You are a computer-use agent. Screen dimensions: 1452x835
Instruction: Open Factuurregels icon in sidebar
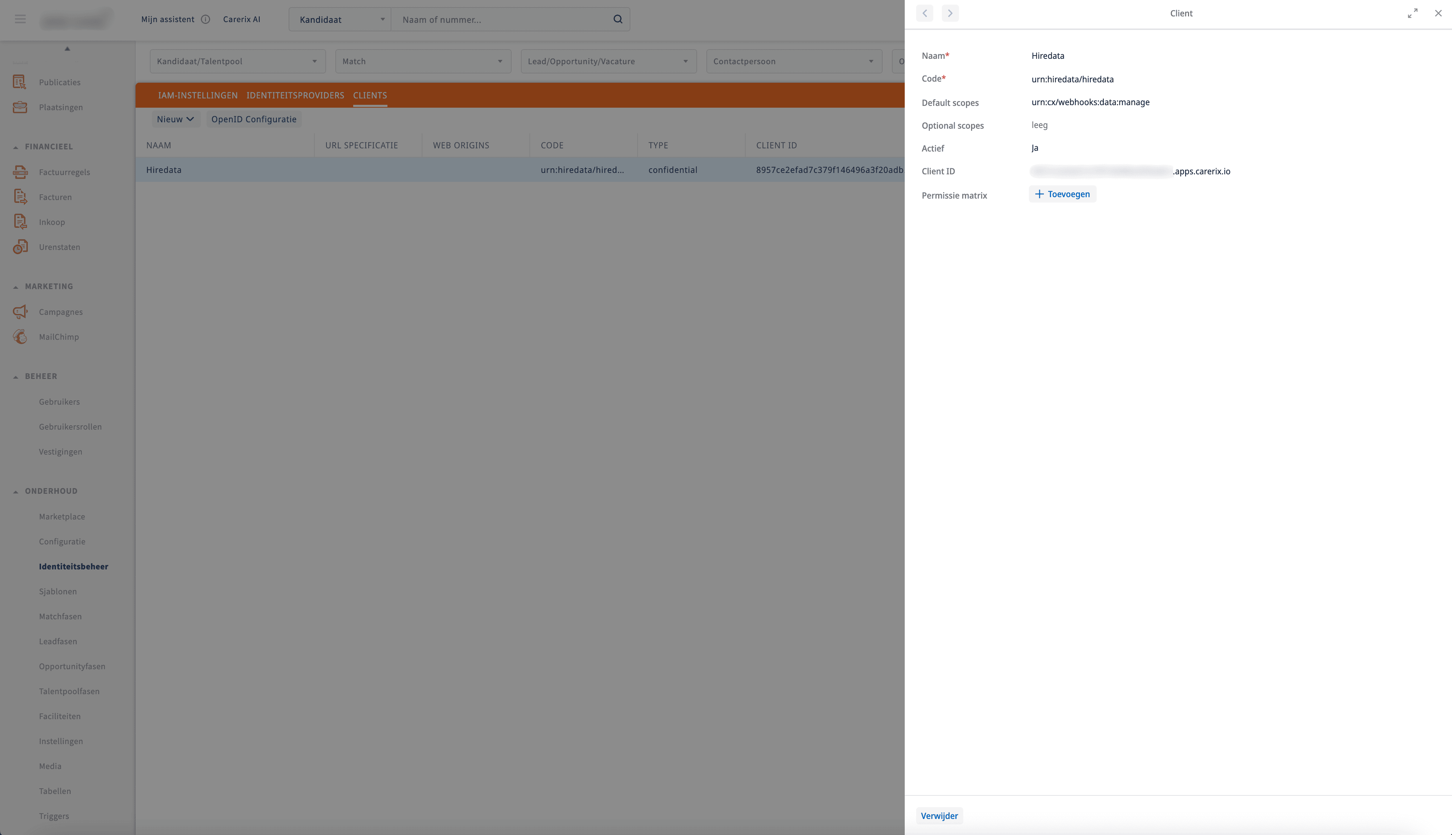[20, 172]
